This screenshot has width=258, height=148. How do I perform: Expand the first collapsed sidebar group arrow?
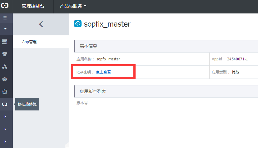click(5, 117)
